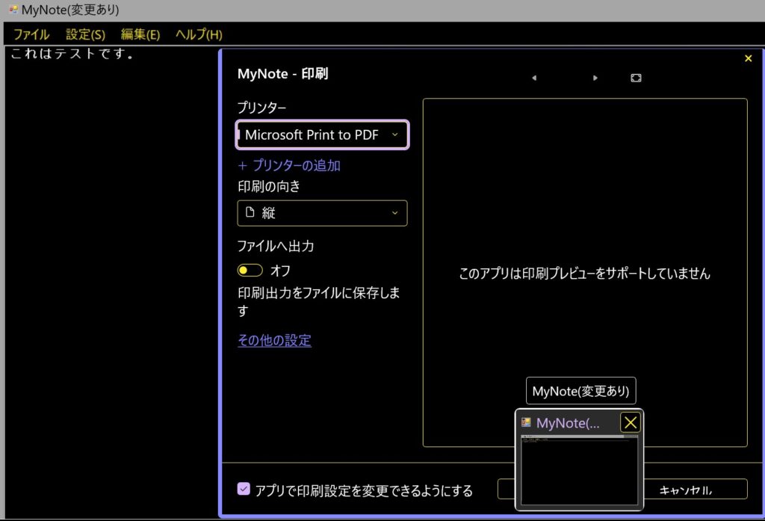The image size is (765, 521).
Task: Go to previous preview page arrow
Action: tap(533, 78)
